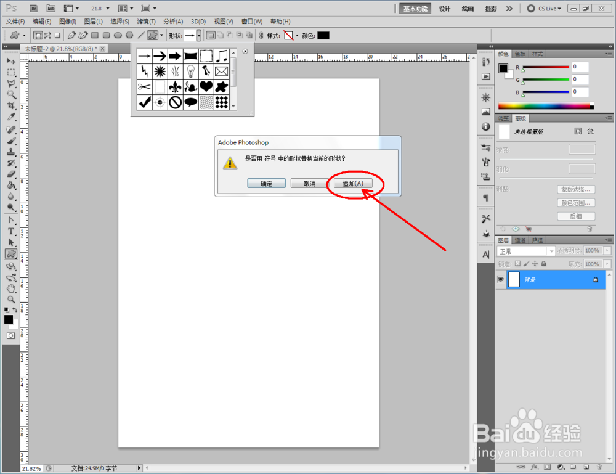The height and width of the screenshot is (474, 616).
Task: Select the Brush tool
Action: coord(11,141)
